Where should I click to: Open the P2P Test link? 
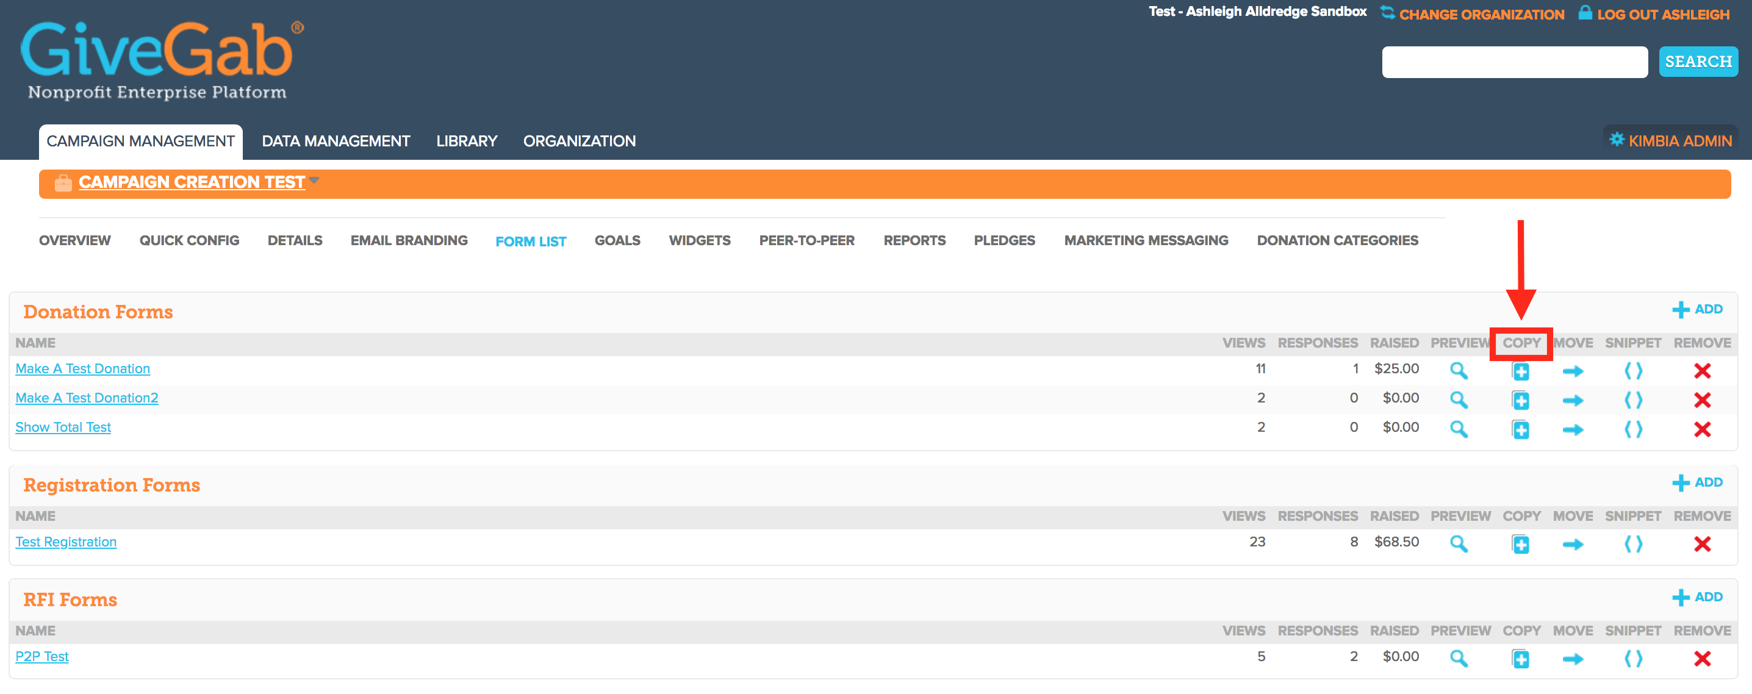[42, 657]
